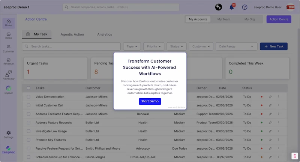Edit the Value Demonstration task

tap(270, 97)
